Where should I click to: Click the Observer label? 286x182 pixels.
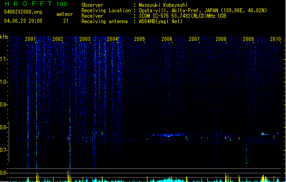point(92,5)
